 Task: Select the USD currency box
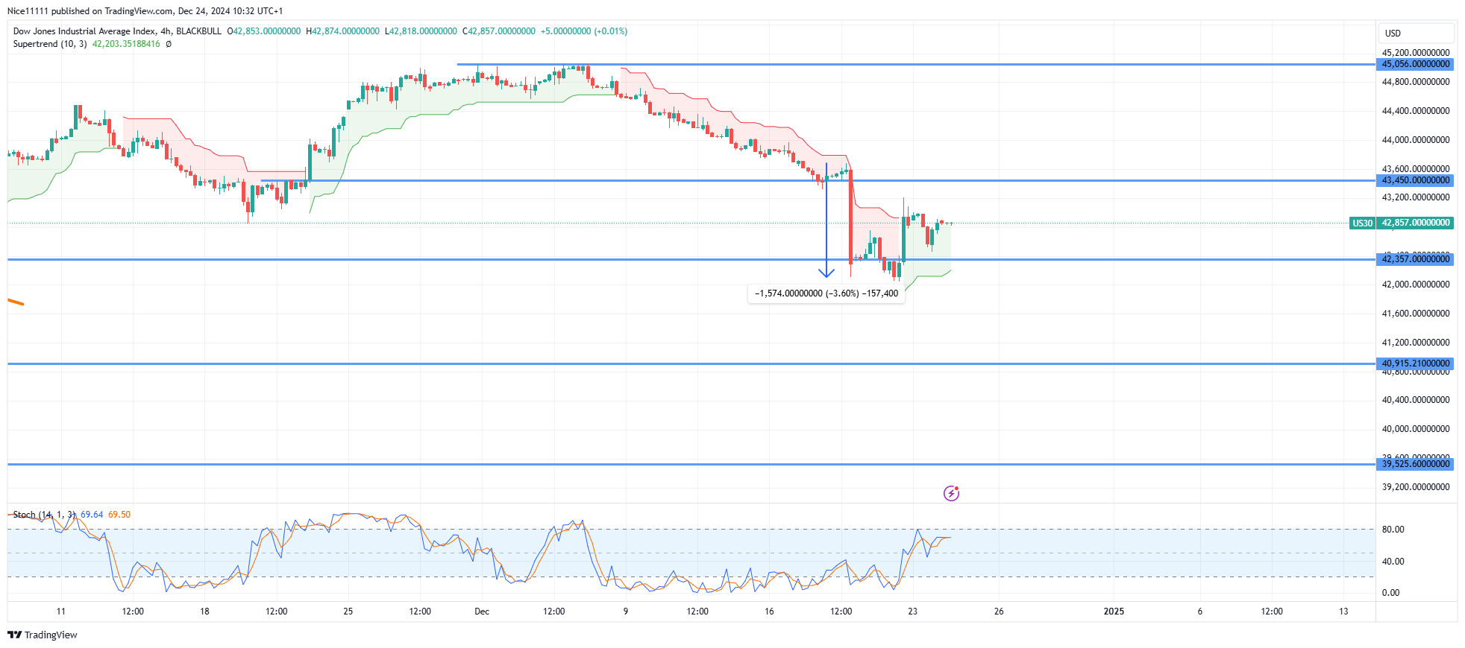1416,33
